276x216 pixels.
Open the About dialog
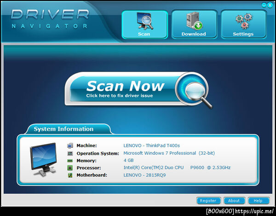[234, 200]
